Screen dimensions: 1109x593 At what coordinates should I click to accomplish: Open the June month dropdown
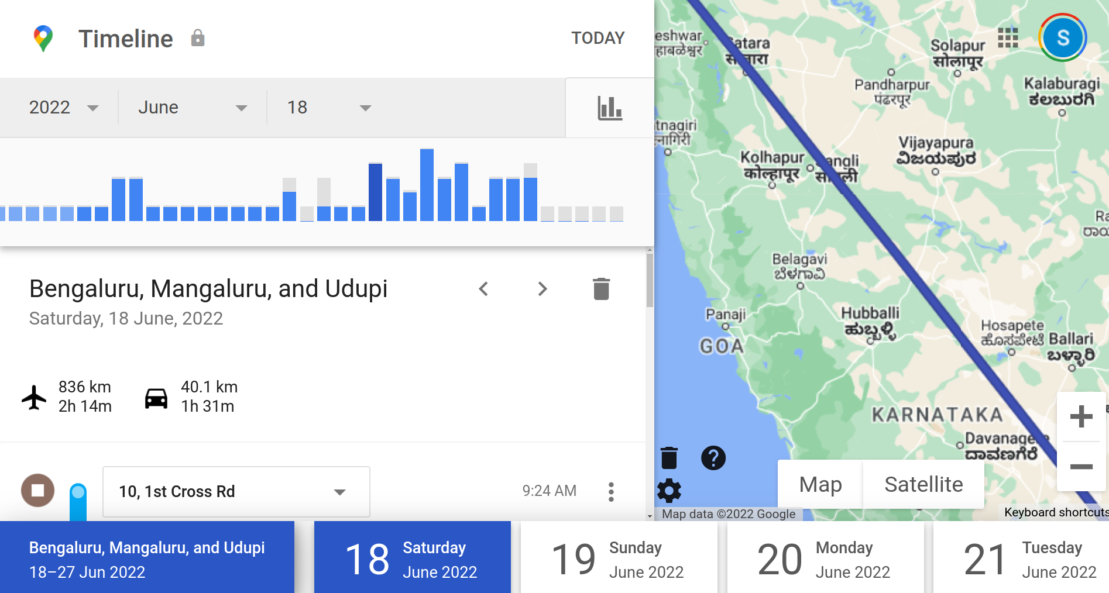click(x=193, y=108)
